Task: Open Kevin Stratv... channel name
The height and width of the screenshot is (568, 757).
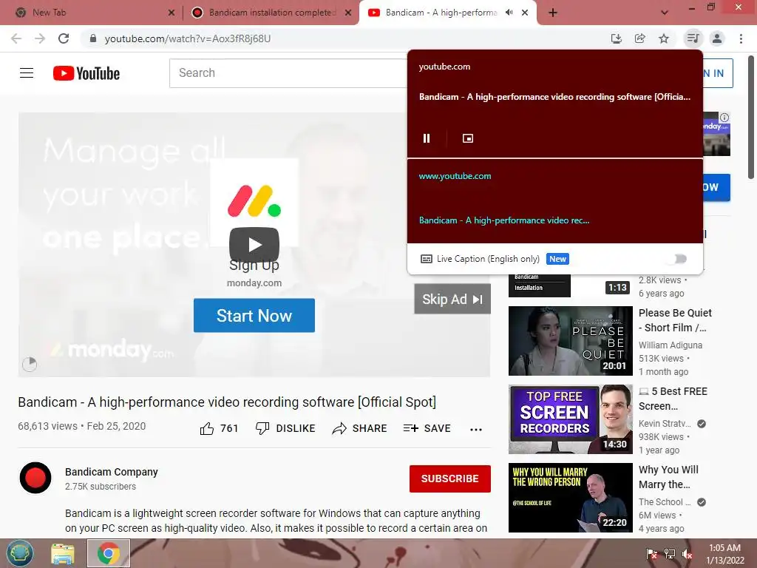Action: [x=665, y=424]
